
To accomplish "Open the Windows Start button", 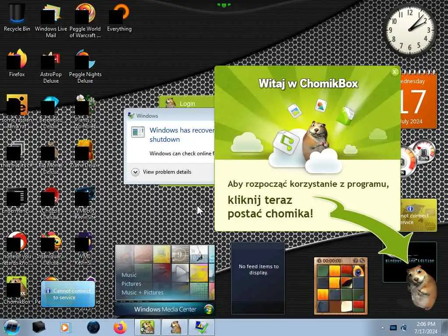I will pos(12,327).
